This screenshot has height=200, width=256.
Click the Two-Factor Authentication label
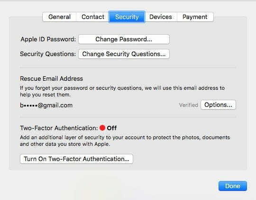click(x=59, y=128)
